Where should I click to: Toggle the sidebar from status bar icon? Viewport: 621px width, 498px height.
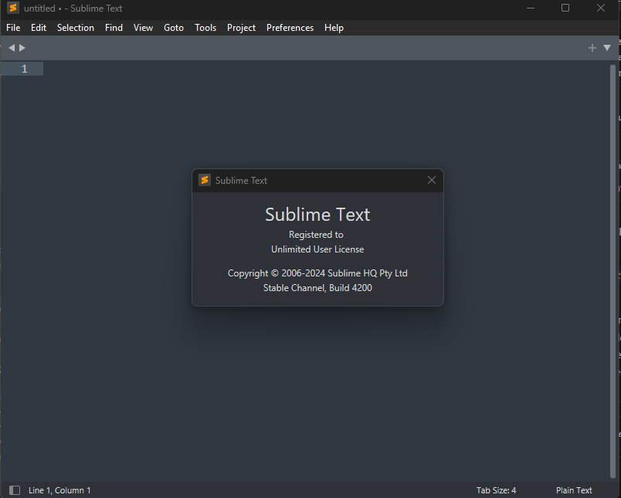pos(15,490)
